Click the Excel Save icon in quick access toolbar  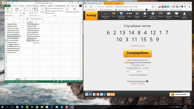pos(9,3)
